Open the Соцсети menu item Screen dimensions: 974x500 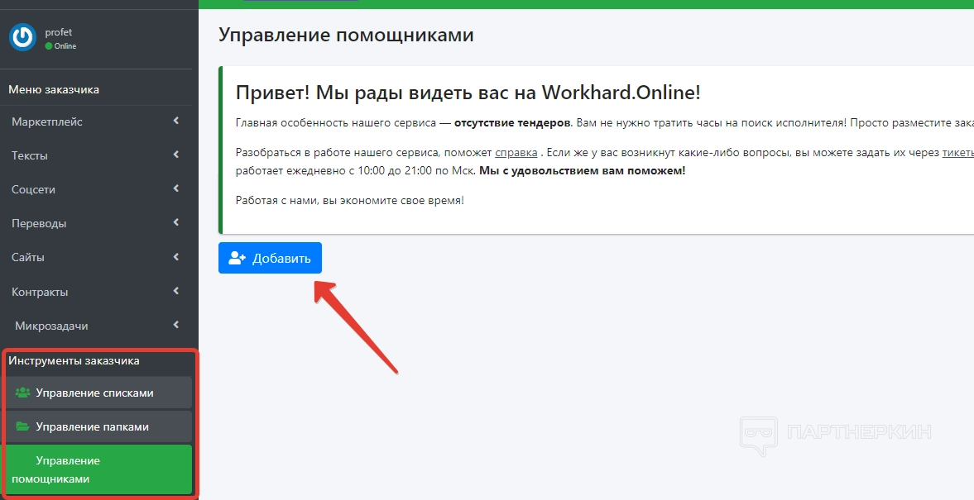(96, 189)
